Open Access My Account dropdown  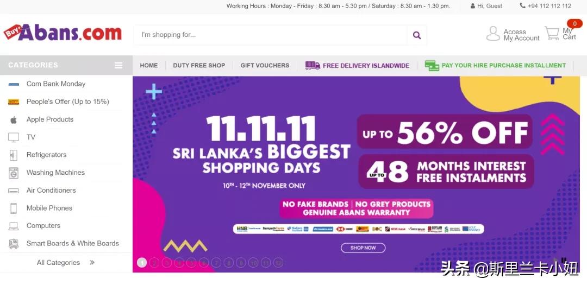pos(521,35)
